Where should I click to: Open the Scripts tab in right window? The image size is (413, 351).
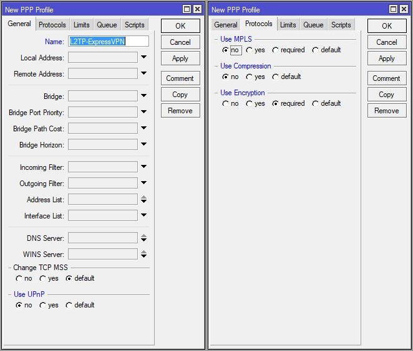(x=341, y=25)
